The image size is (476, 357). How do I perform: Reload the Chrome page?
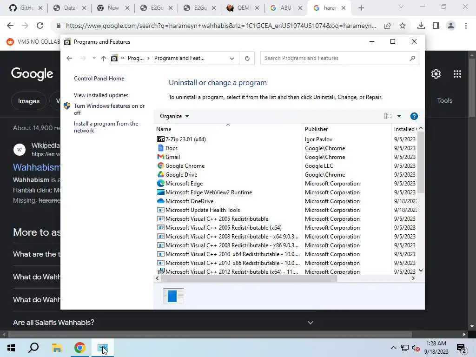click(x=40, y=26)
